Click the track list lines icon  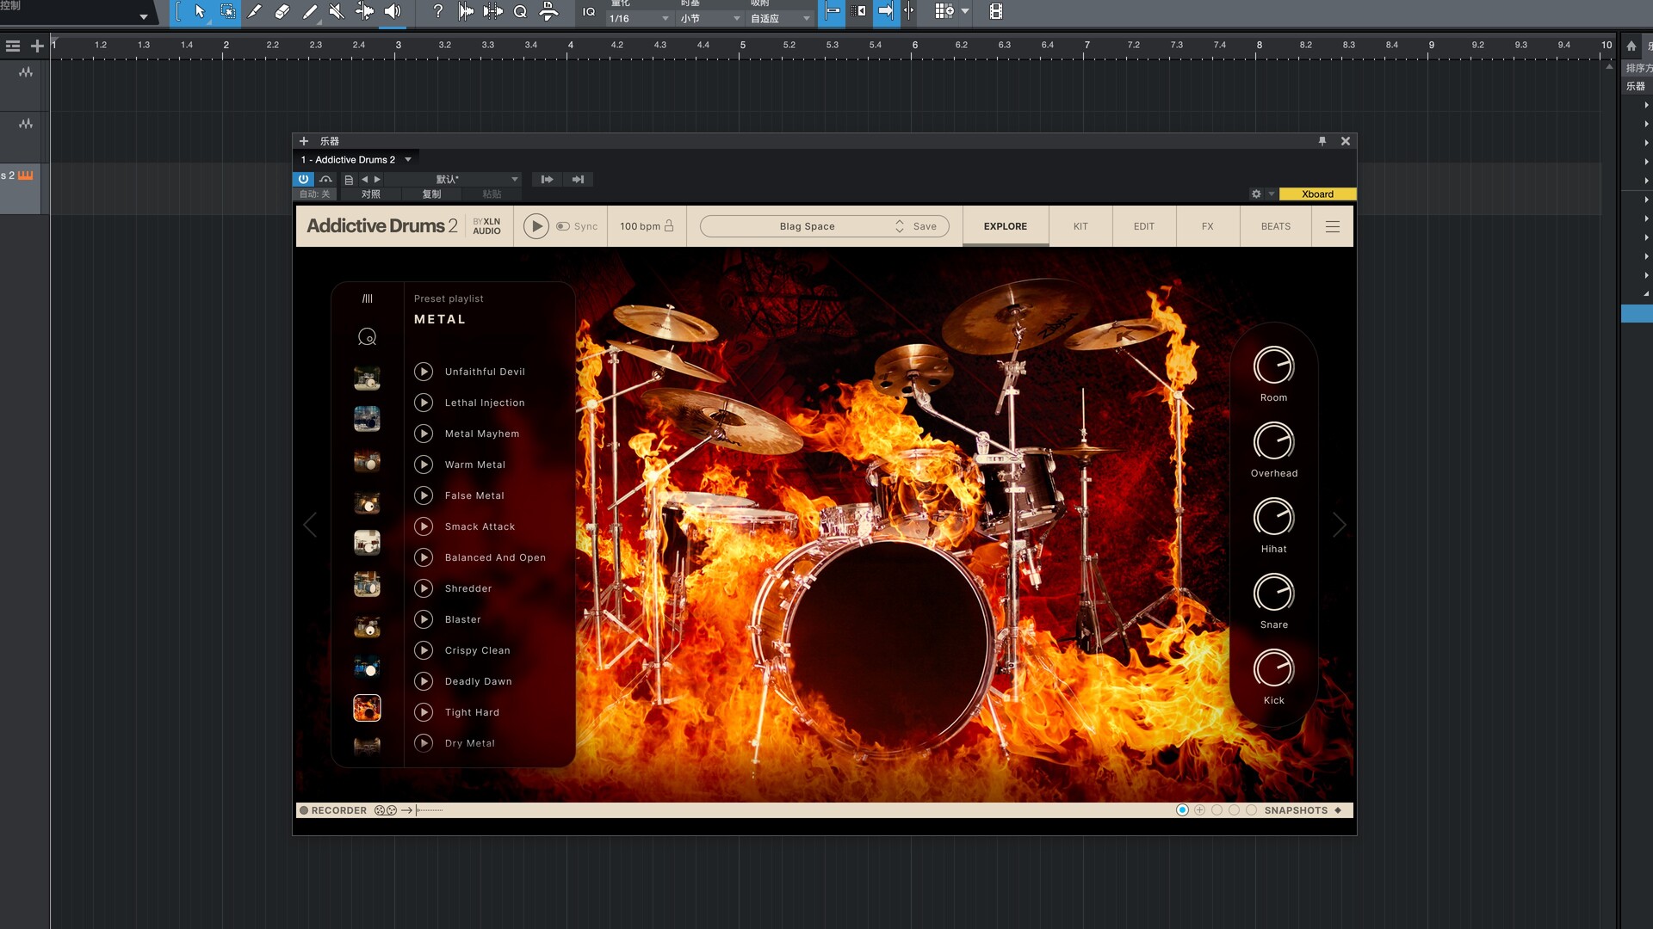[x=13, y=46]
